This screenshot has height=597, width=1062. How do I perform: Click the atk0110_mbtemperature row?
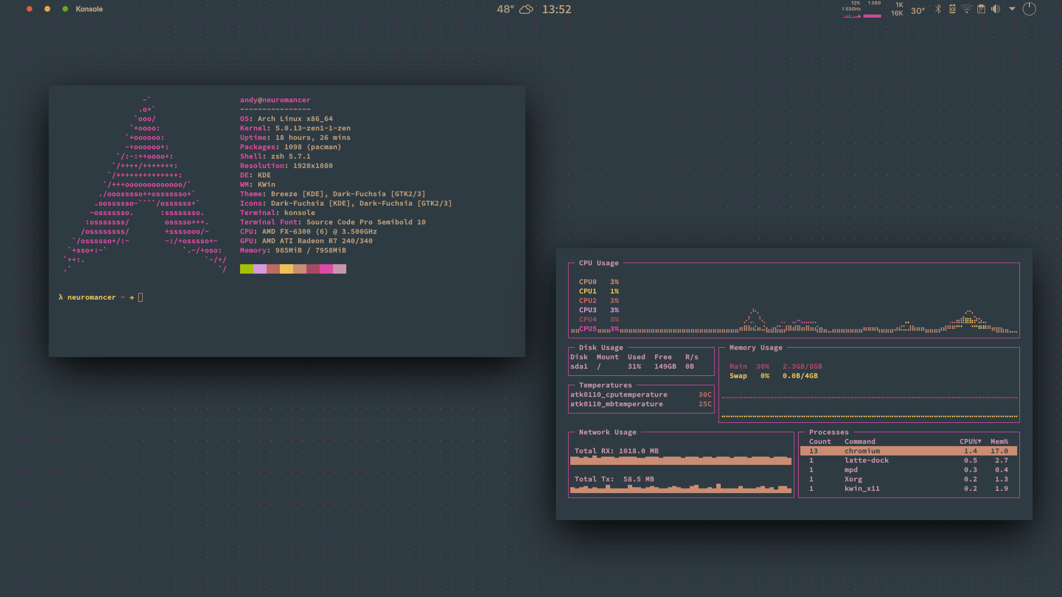point(641,404)
